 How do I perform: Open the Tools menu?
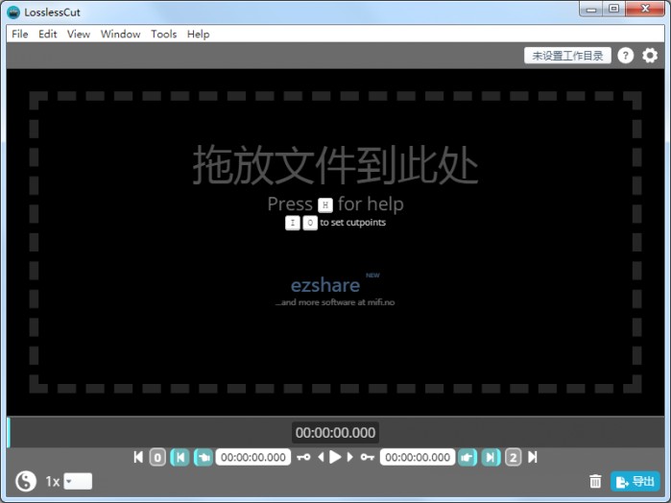[163, 35]
